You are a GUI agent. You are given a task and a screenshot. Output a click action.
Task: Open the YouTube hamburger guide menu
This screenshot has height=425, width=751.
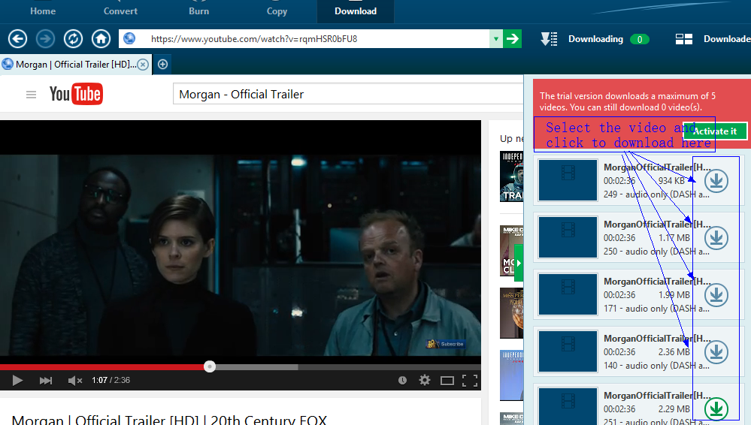(31, 95)
